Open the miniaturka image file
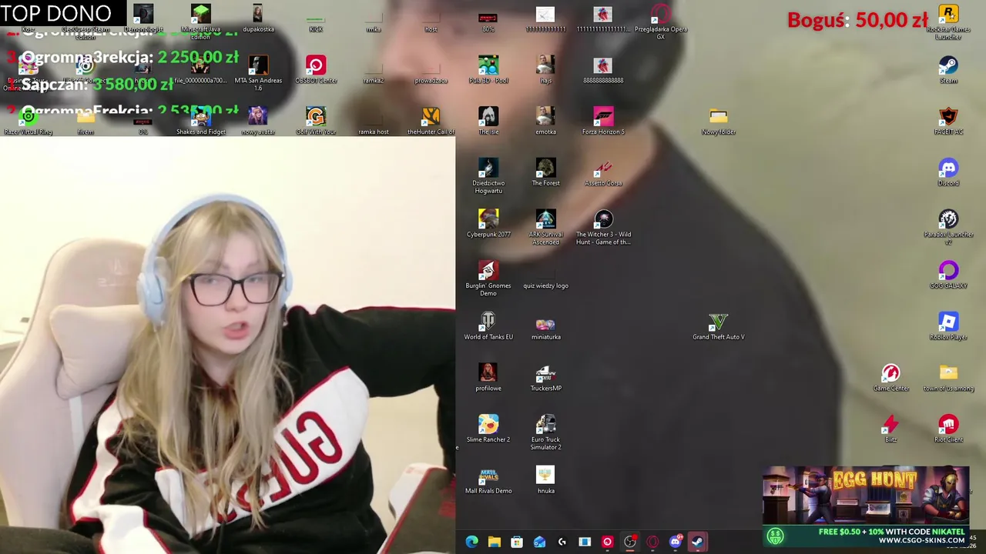The height and width of the screenshot is (554, 986). coord(545,326)
